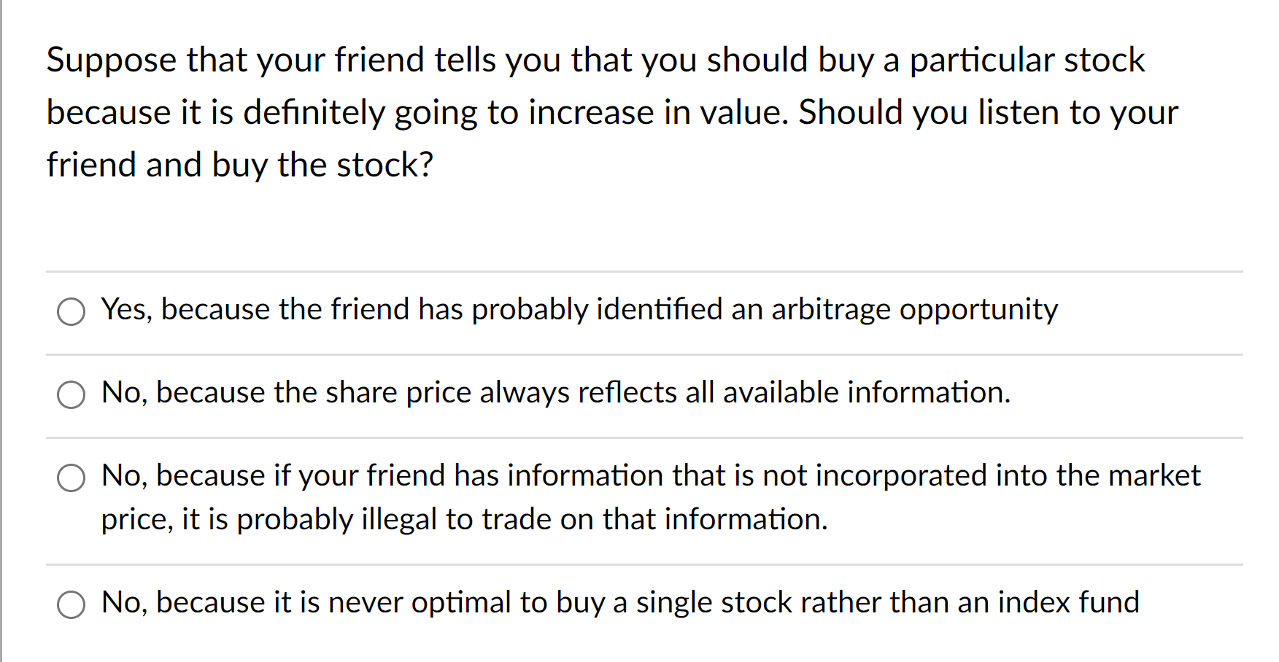The height and width of the screenshot is (662, 1279).
Task: Select the arbitrage opportunity radio button
Action: click(71, 312)
